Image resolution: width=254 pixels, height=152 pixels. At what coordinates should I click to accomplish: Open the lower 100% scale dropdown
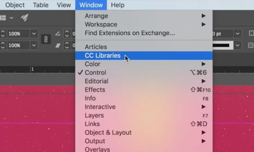pyautogui.click(x=34, y=45)
